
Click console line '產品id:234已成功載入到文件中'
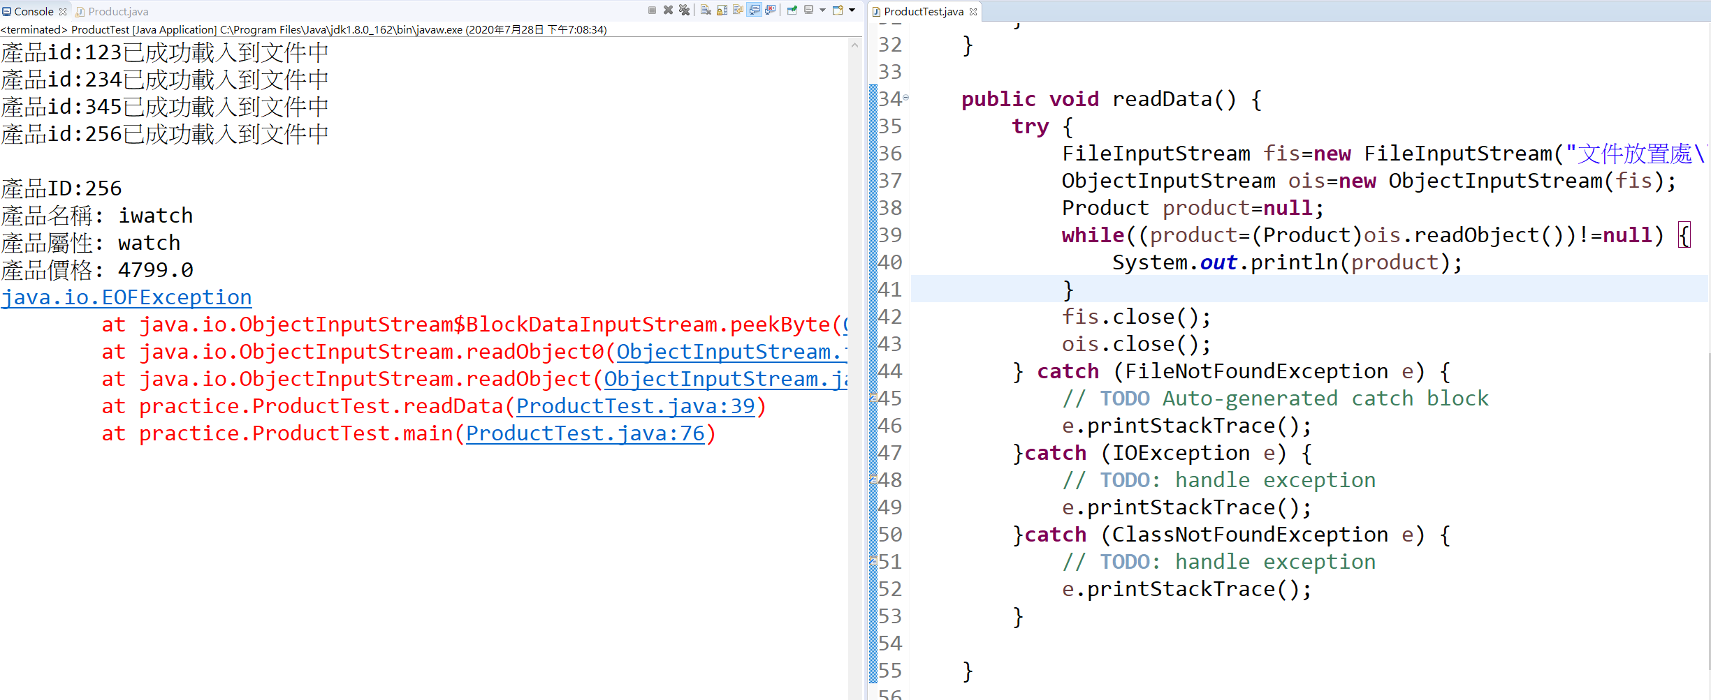(165, 80)
